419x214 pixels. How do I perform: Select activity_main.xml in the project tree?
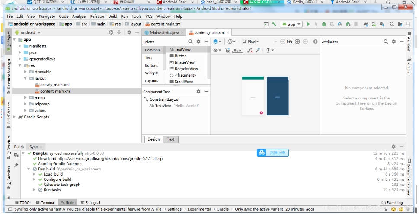point(54,85)
